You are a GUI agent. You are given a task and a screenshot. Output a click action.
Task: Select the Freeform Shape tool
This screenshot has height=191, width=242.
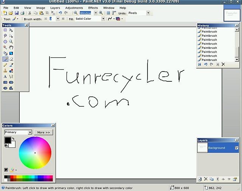11,88
